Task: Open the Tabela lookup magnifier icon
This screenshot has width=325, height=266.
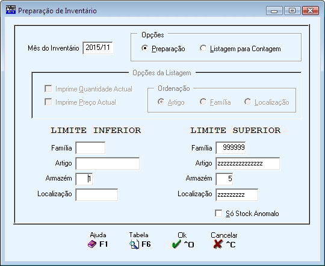Action: pyautogui.click(x=134, y=244)
